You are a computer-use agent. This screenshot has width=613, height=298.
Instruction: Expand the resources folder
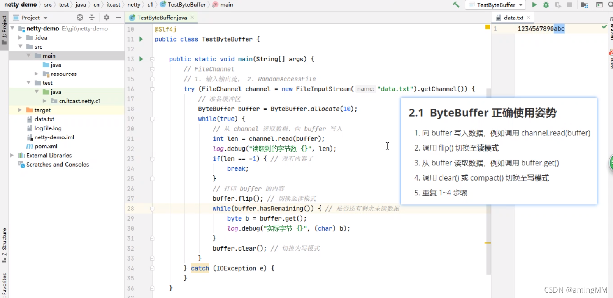pyautogui.click(x=36, y=74)
